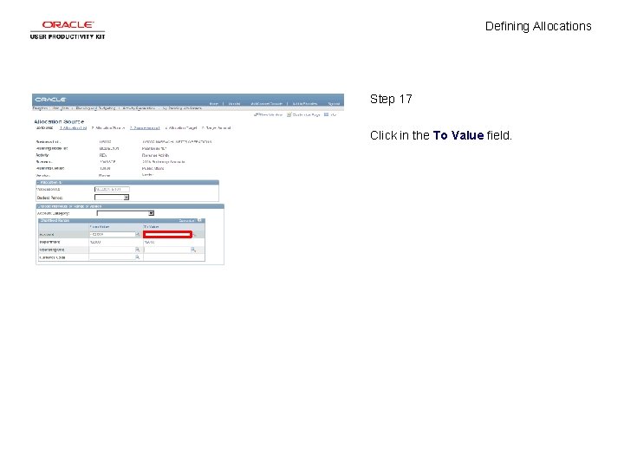Open the Worklist link in header

pos(234,103)
